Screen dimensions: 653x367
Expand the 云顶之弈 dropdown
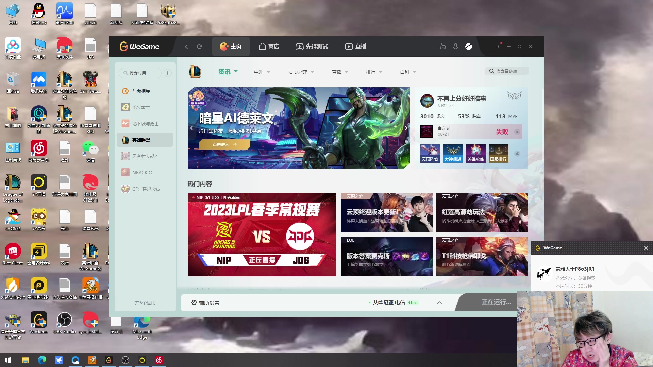[x=312, y=72]
